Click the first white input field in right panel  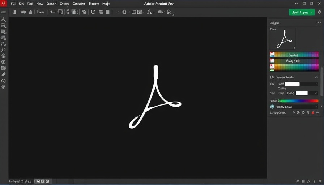pyautogui.click(x=292, y=84)
